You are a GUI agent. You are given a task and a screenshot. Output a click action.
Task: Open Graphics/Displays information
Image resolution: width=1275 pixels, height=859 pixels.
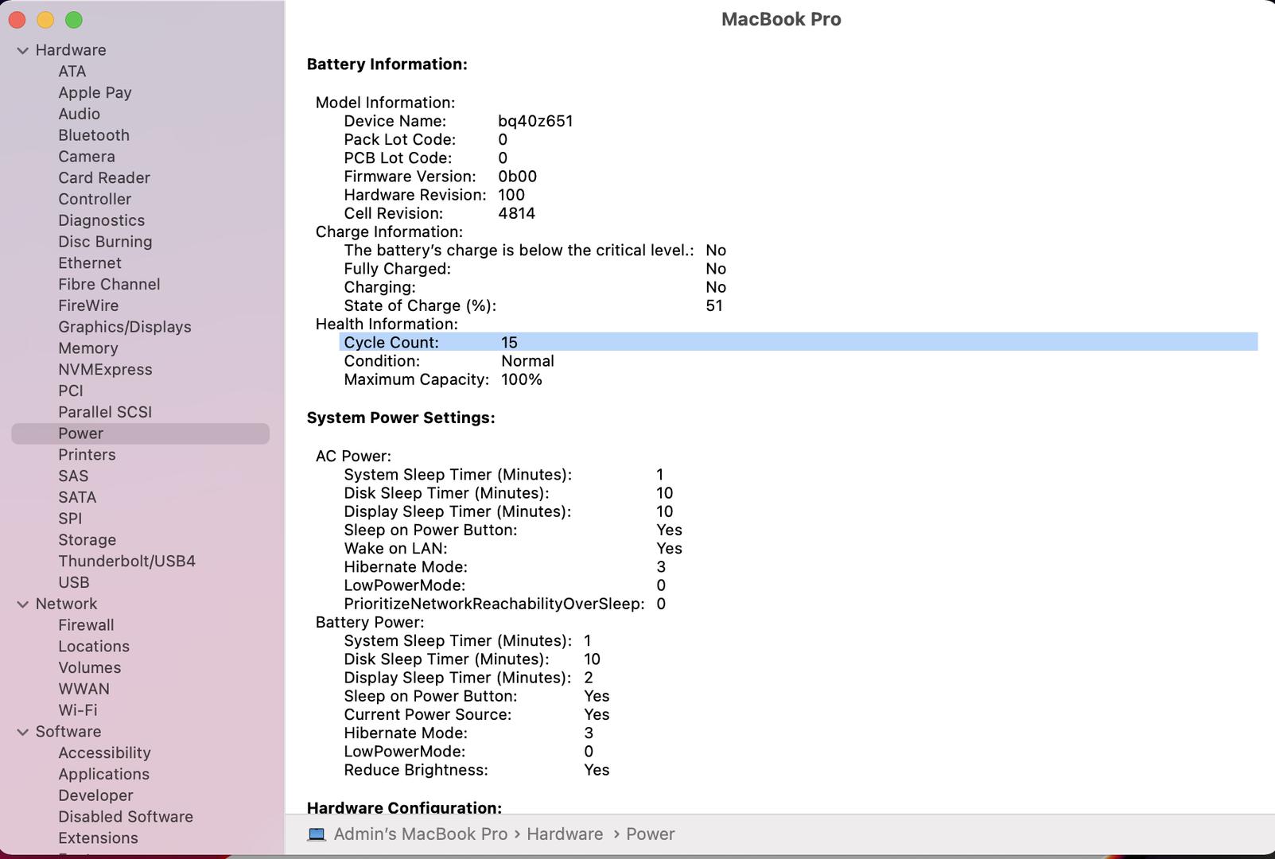[125, 327]
